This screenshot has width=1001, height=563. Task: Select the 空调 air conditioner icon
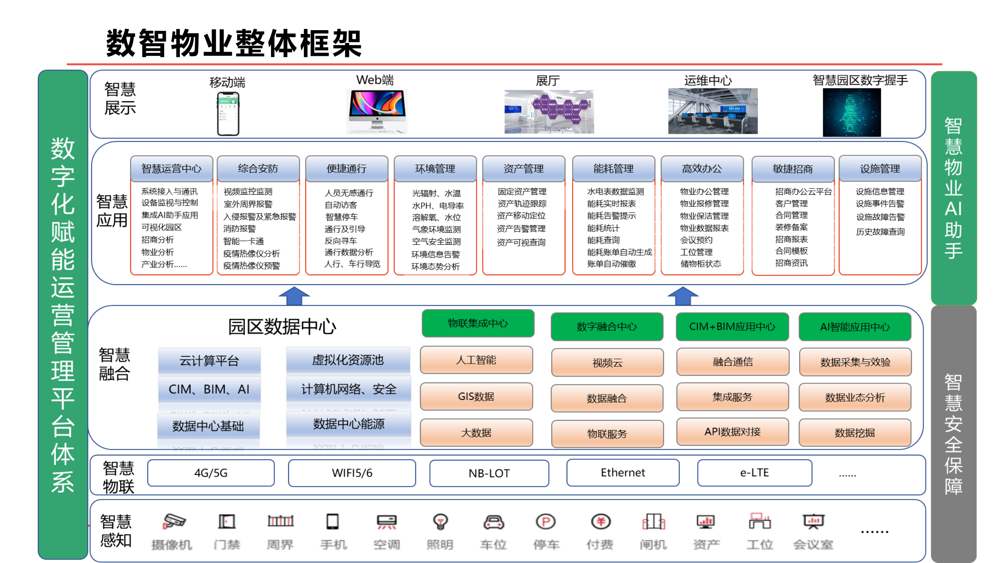[387, 521]
